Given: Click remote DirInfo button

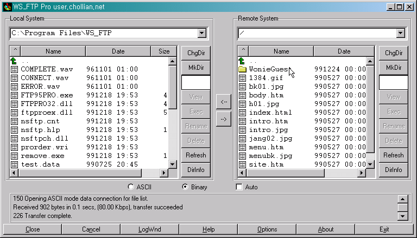Looking at the screenshot, I should 394,170.
